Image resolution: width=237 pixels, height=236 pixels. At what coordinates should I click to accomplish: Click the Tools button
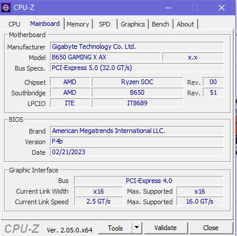point(115,228)
